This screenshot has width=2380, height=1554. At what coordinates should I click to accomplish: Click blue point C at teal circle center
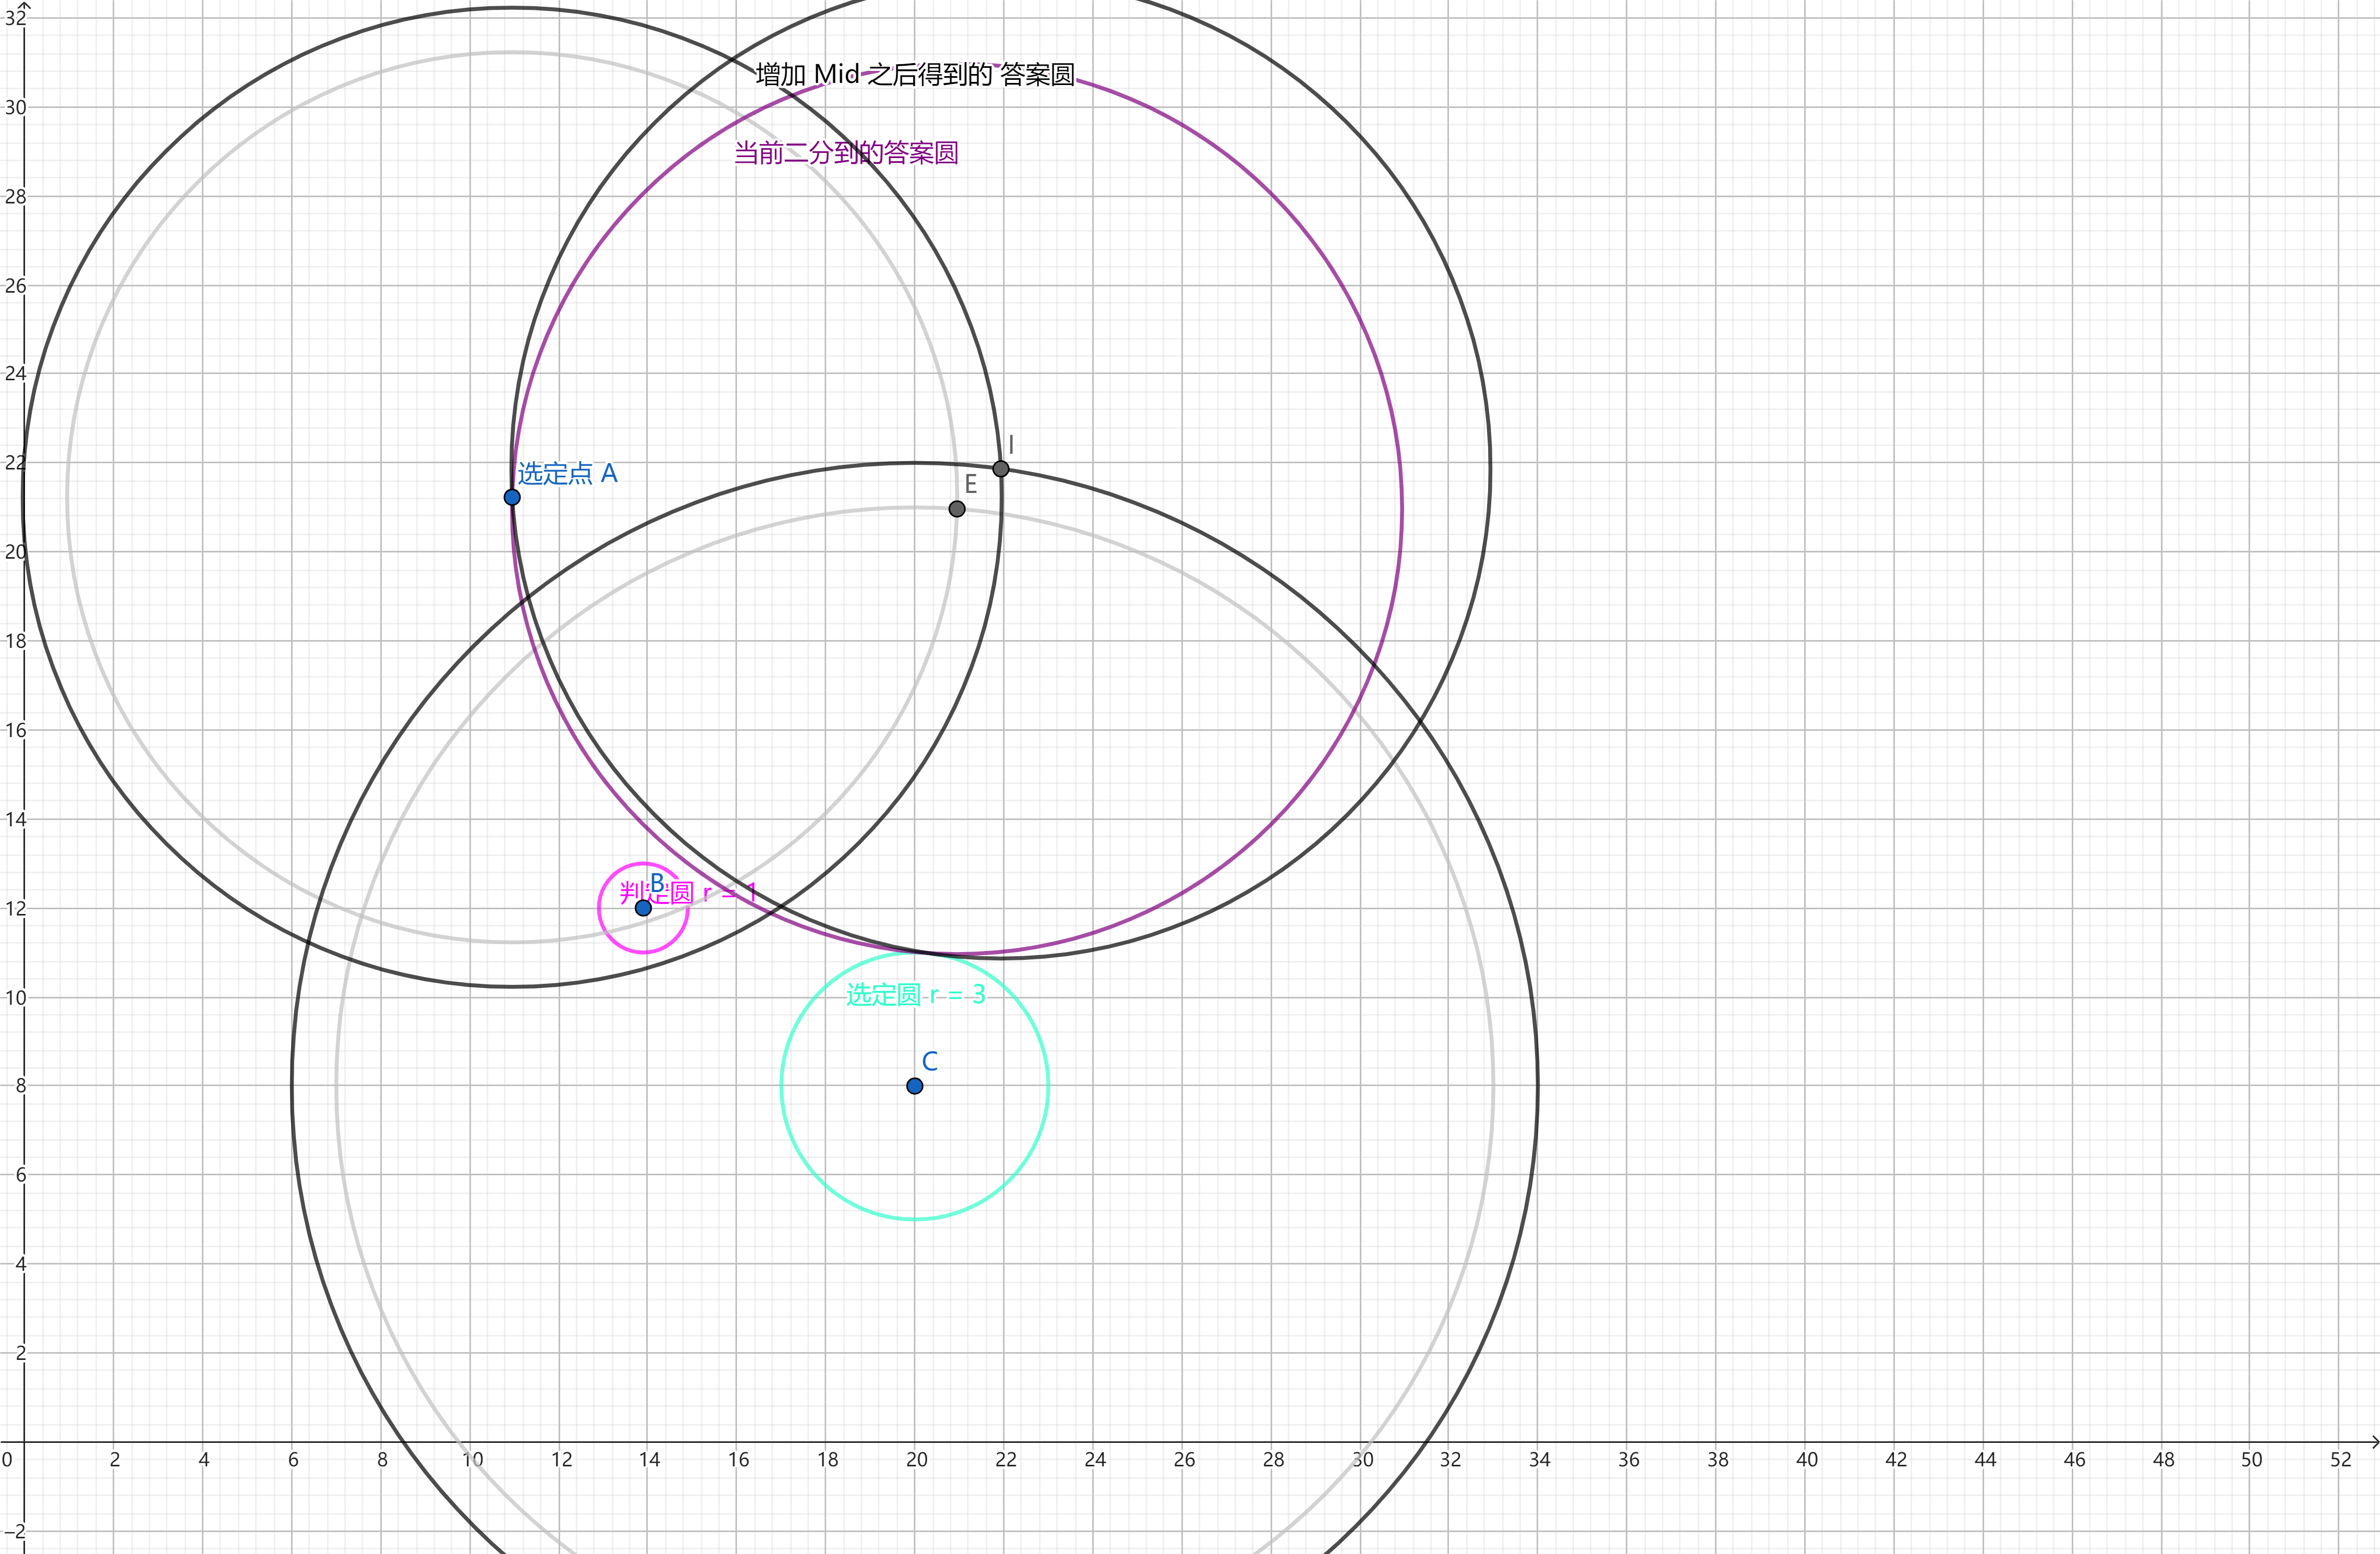pos(914,1086)
